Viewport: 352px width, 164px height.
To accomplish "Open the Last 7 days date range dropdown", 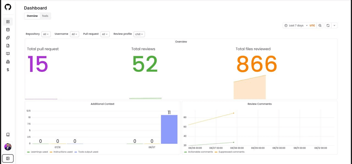I will pyautogui.click(x=296, y=25).
